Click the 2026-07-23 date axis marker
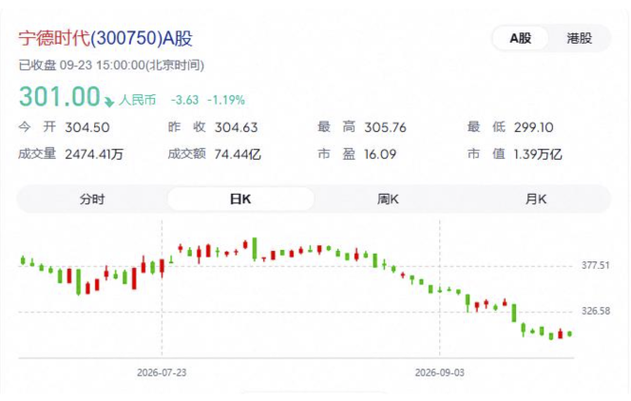Image resolution: width=631 pixels, height=401 pixels. tap(162, 372)
